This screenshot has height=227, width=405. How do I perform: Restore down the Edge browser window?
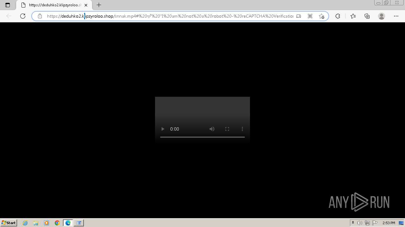click(386, 3)
